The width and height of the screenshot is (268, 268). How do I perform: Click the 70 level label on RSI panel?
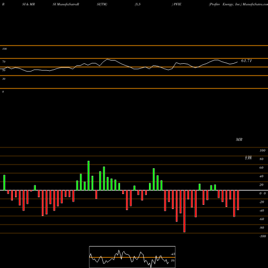(4, 62)
